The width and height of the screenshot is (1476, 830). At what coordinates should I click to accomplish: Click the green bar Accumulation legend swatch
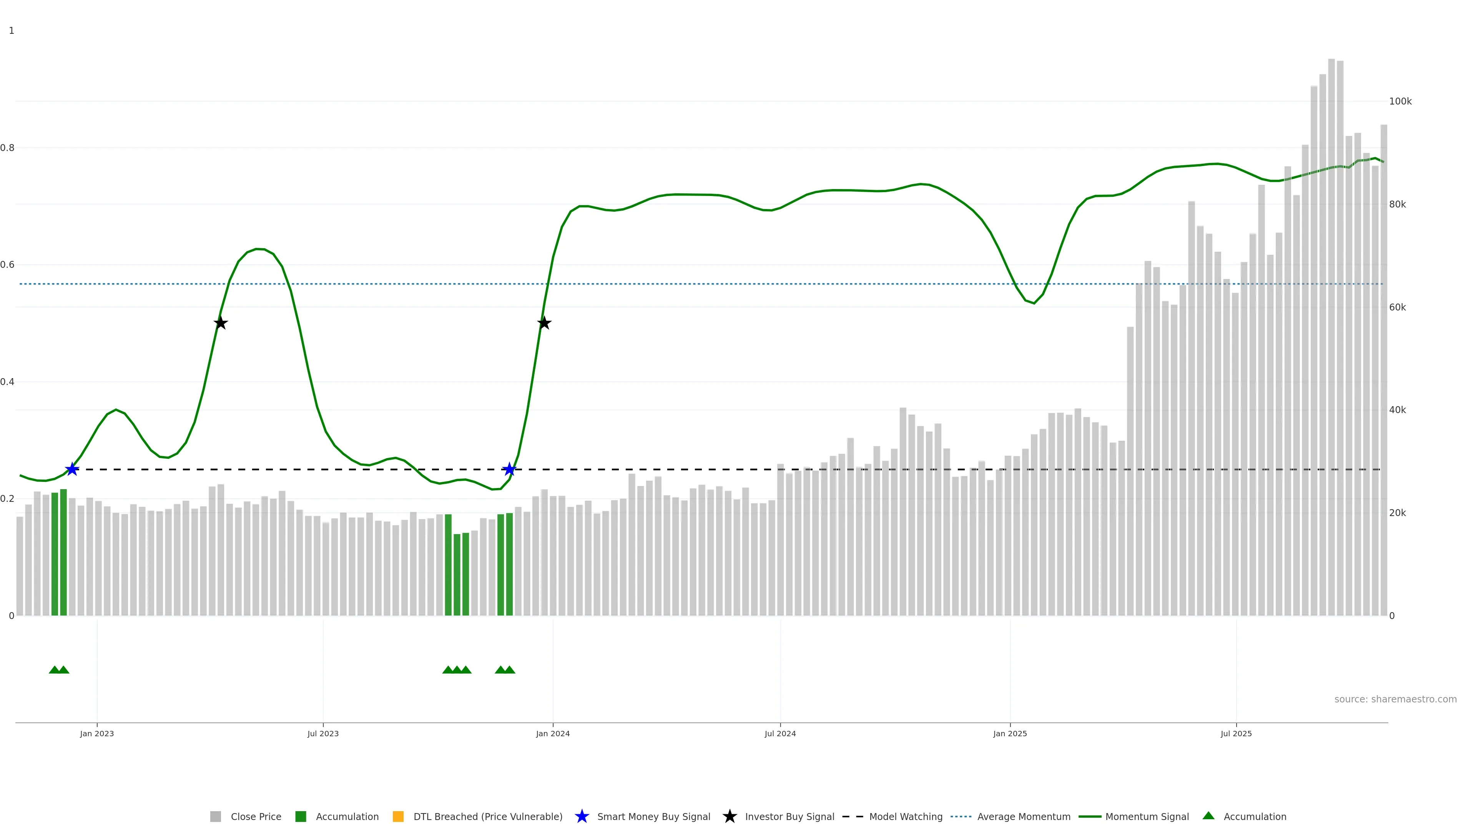click(x=300, y=816)
